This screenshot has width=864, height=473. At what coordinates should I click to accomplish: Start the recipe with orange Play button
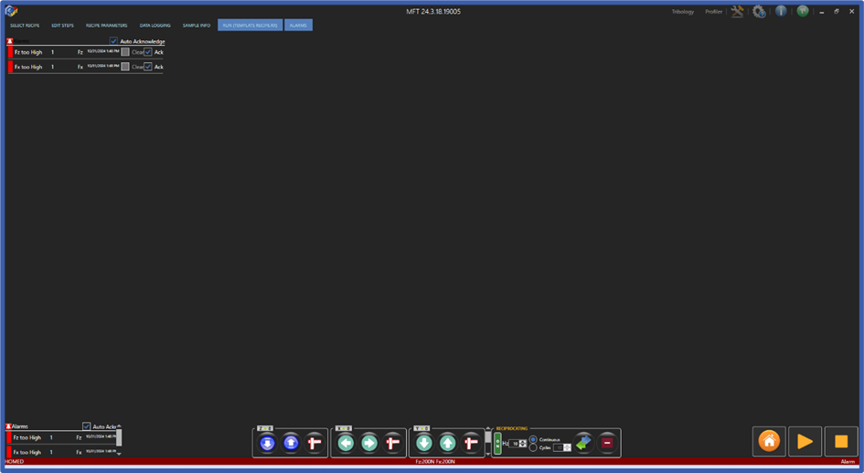tap(805, 441)
